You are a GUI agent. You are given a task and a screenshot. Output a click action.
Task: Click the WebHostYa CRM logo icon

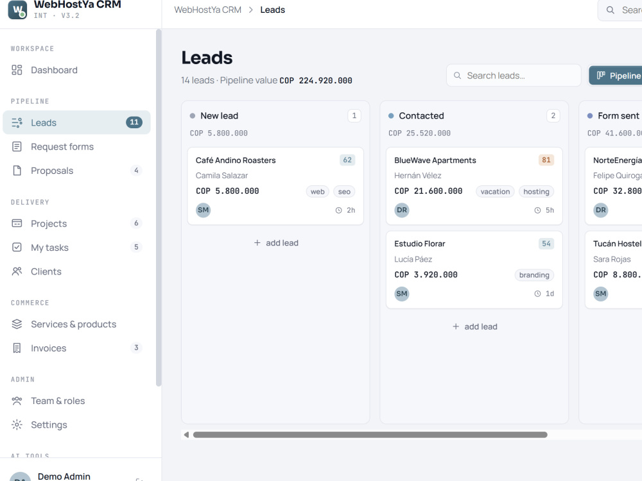pyautogui.click(x=17, y=10)
